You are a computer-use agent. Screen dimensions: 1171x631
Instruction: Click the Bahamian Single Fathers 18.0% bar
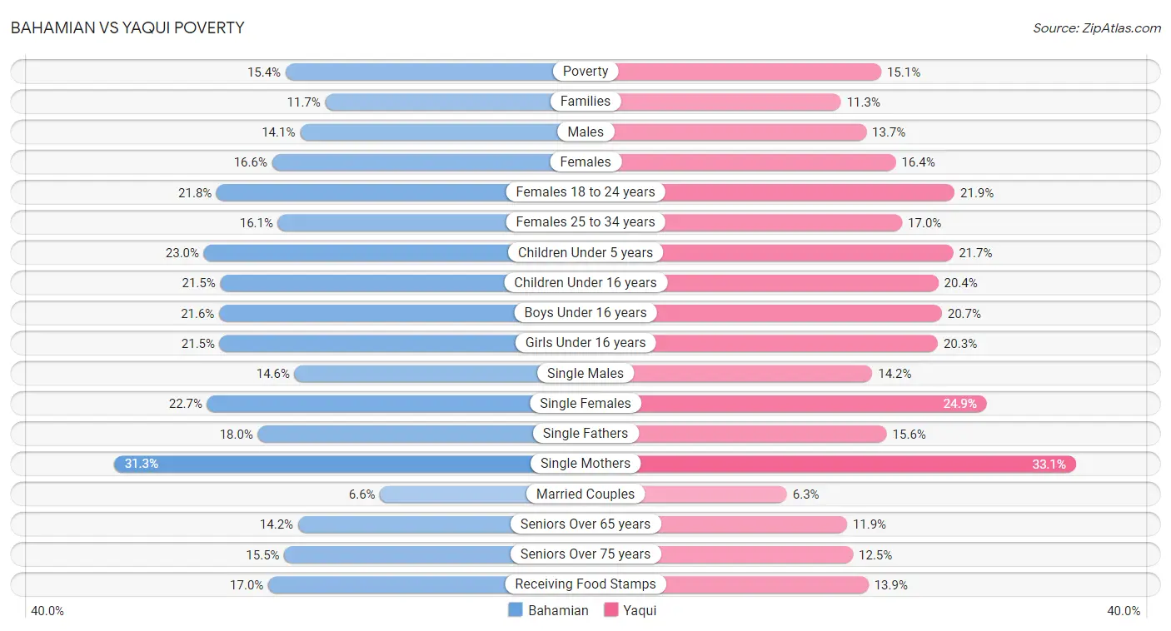point(421,434)
